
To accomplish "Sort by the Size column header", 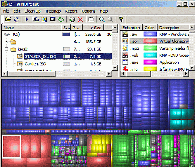I will [93, 28].
